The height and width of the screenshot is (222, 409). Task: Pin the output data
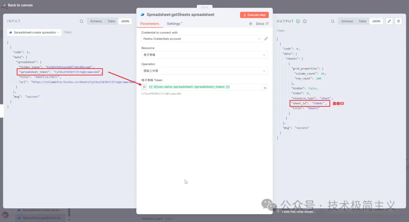tap(398, 21)
